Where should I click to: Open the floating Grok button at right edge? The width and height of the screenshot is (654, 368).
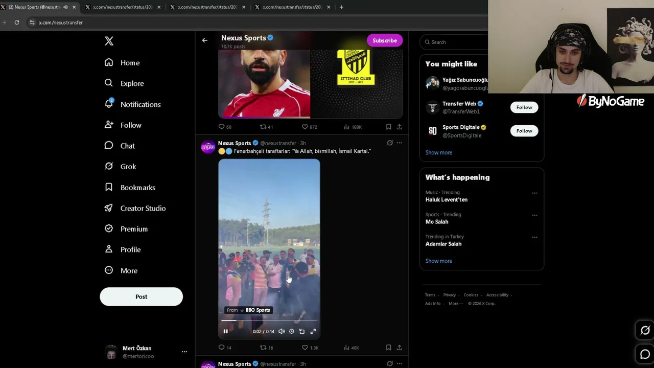(x=645, y=331)
